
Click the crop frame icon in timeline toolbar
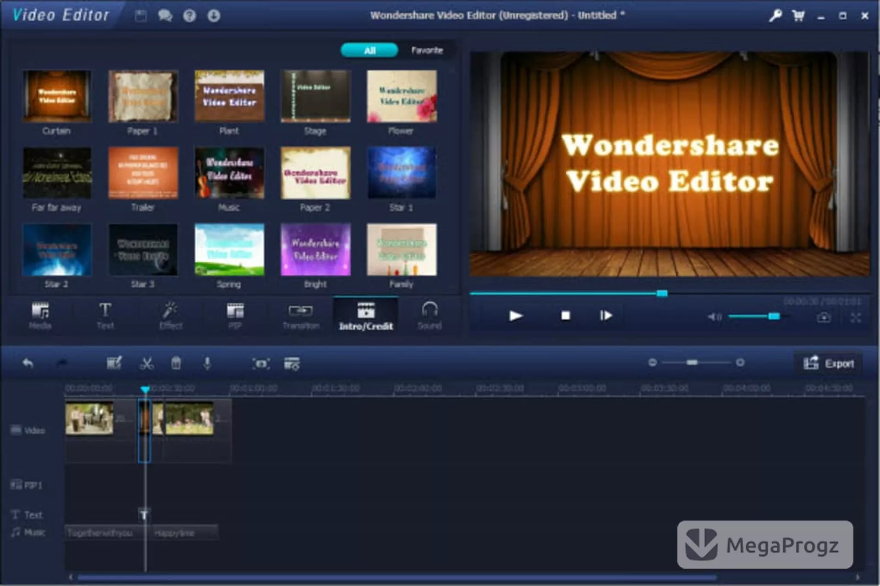click(x=261, y=364)
